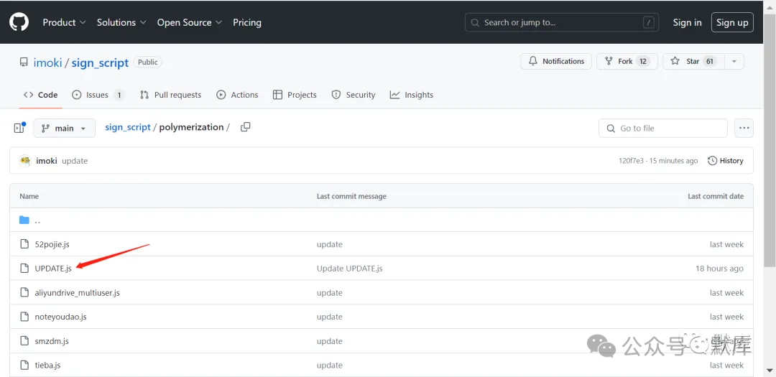Open the 'Update UPDATE.js' commit message
This screenshot has height=377, width=776.
click(x=349, y=268)
